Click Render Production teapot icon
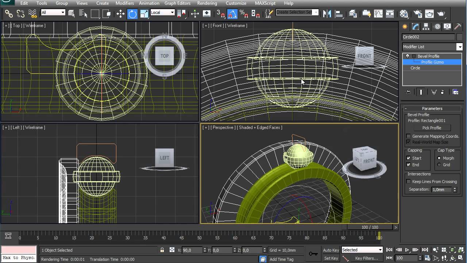The height and width of the screenshot is (263, 467). [x=441, y=14]
